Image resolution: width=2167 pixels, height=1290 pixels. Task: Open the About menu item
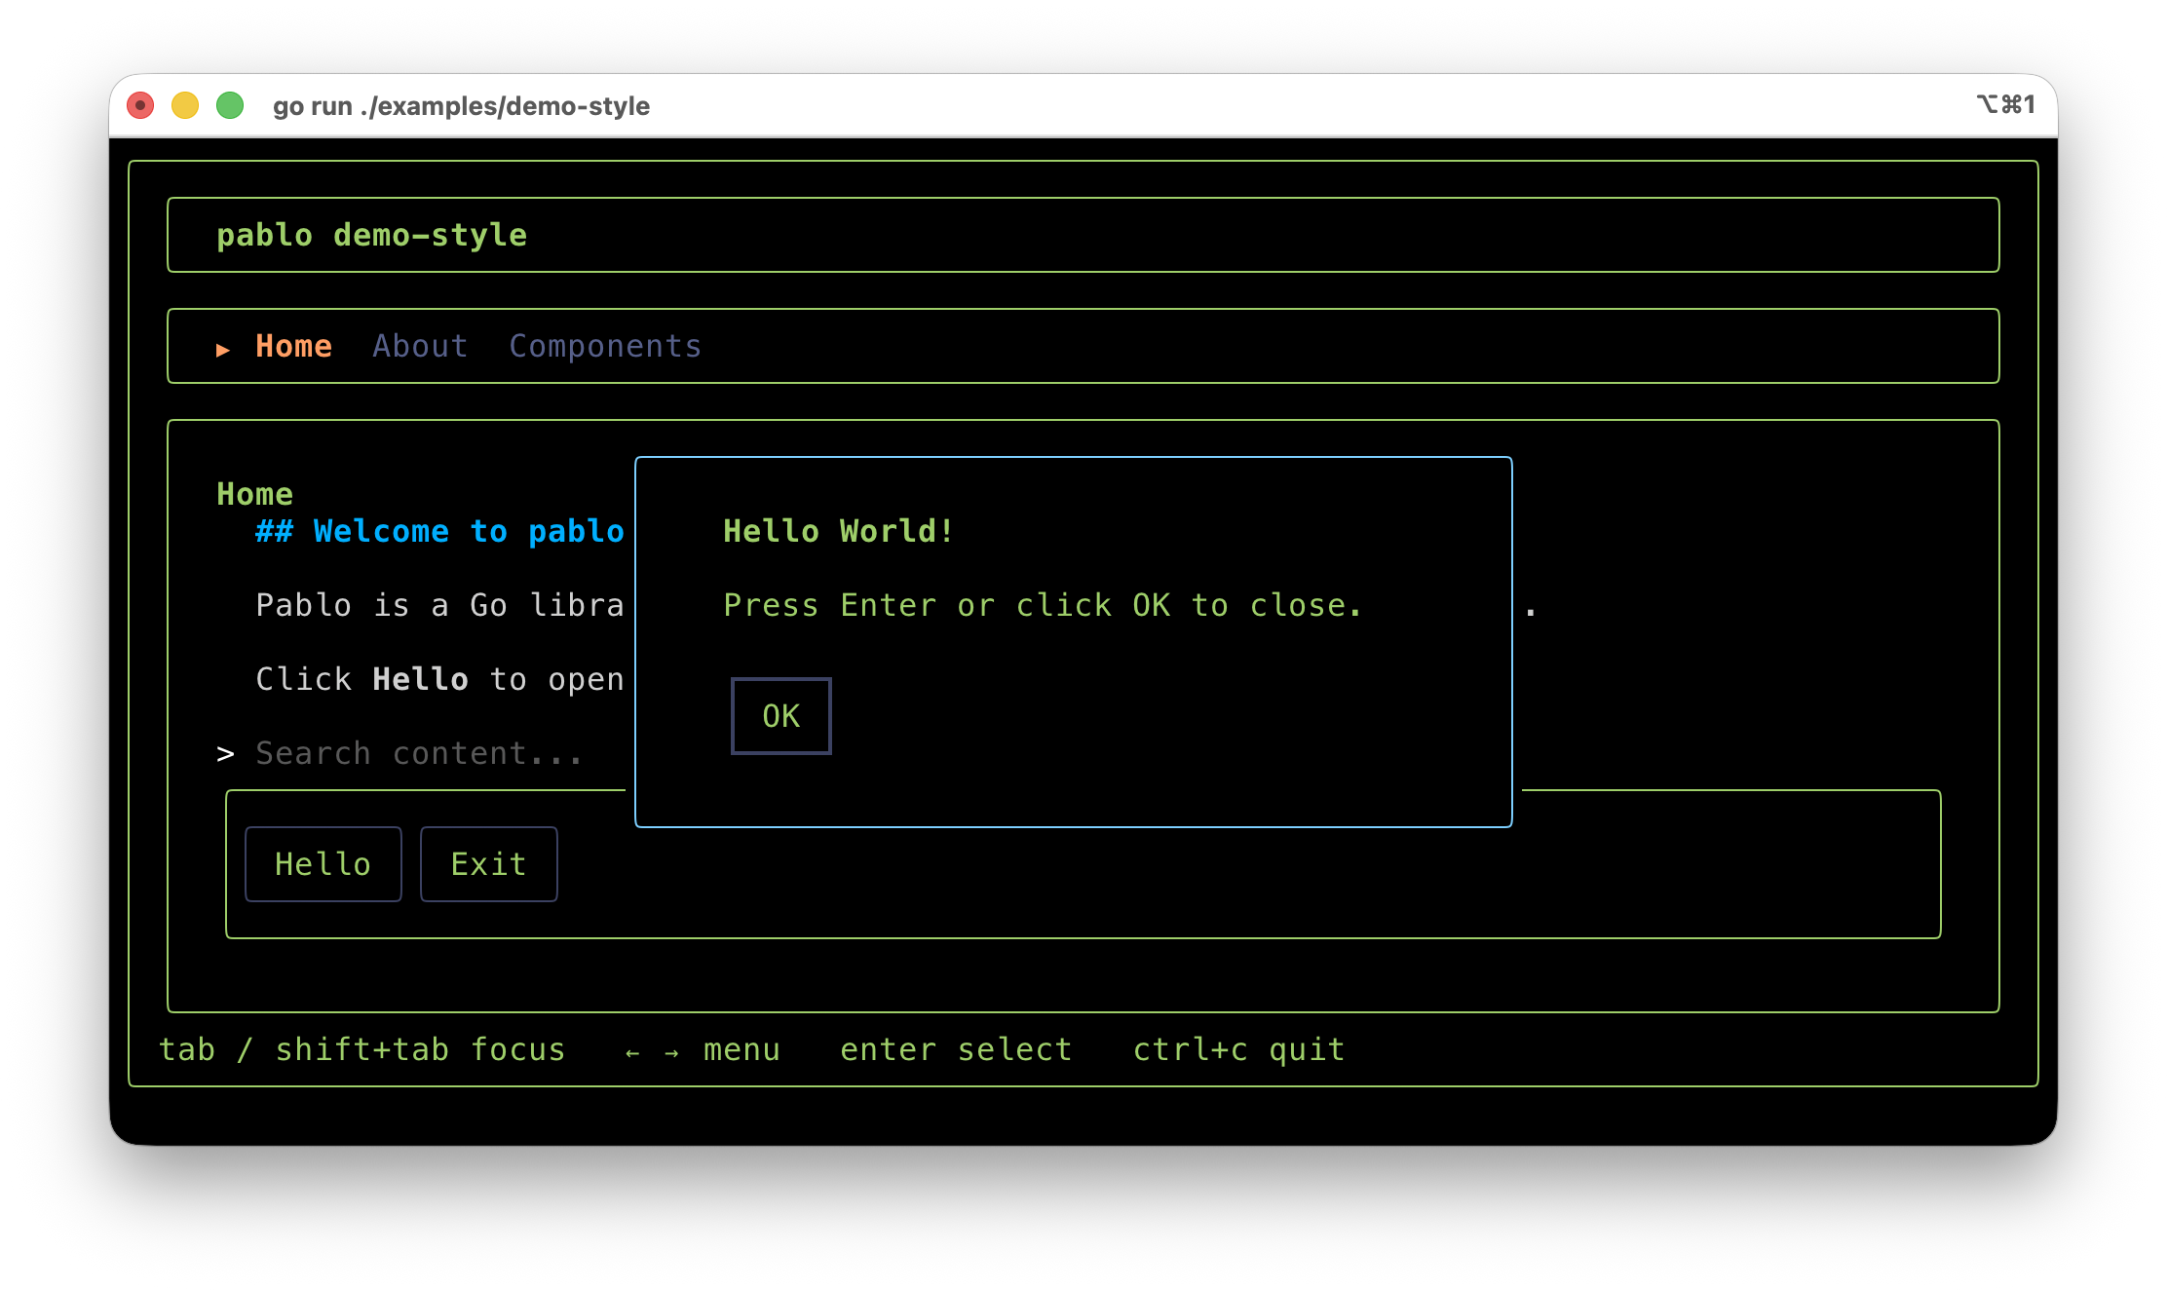(x=420, y=347)
